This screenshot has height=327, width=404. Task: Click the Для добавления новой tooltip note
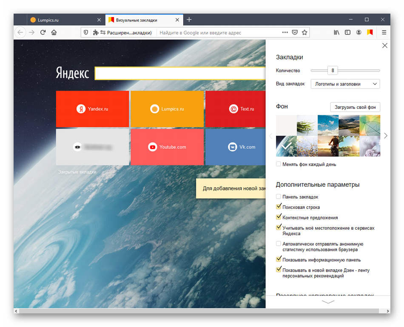click(x=231, y=188)
